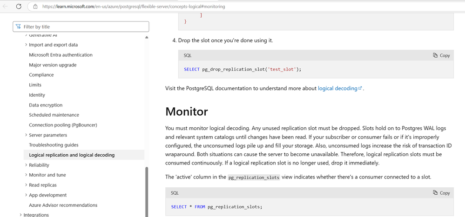This screenshot has height=217, width=465.
Task: Open Scheduled maintenance article
Action: [54, 115]
